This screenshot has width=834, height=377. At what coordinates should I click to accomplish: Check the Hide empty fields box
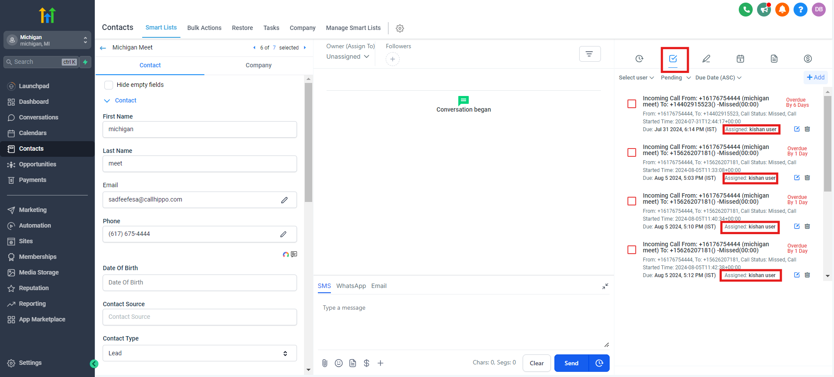109,85
